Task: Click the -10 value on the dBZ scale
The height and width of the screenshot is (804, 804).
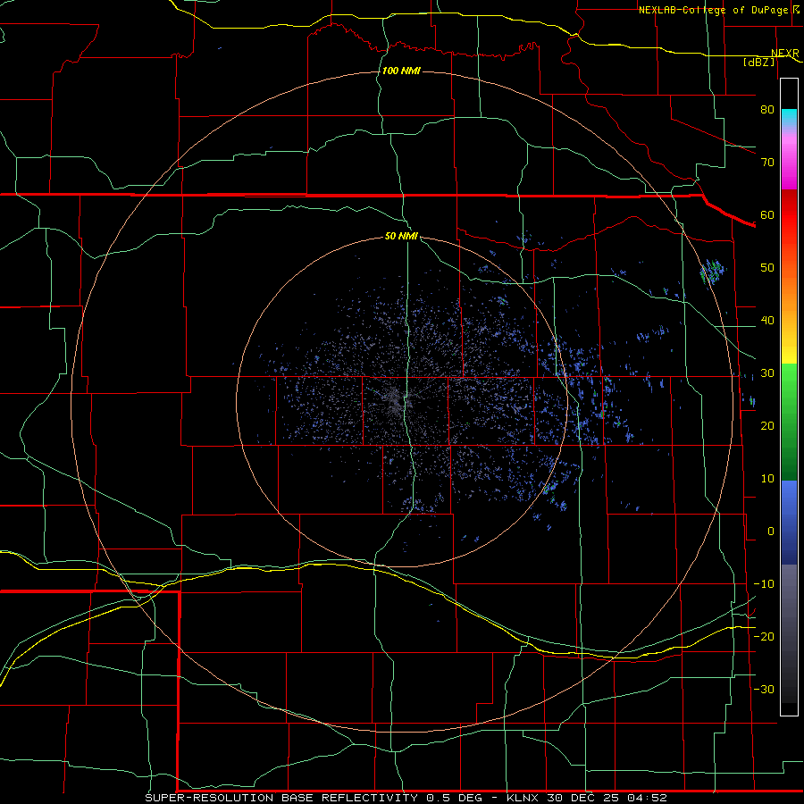Action: pos(764,584)
